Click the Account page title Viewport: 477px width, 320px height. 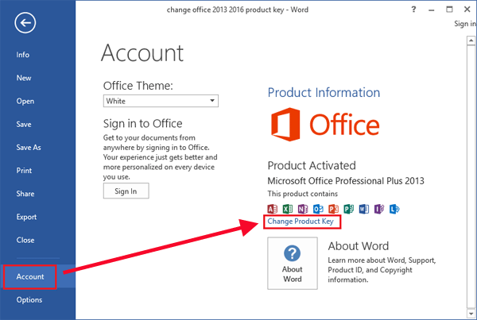click(x=142, y=53)
